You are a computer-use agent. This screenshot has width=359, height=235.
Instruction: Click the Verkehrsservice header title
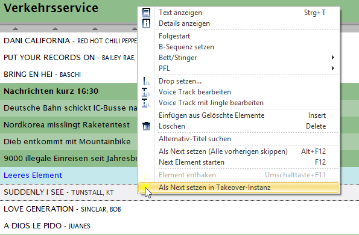51,8
